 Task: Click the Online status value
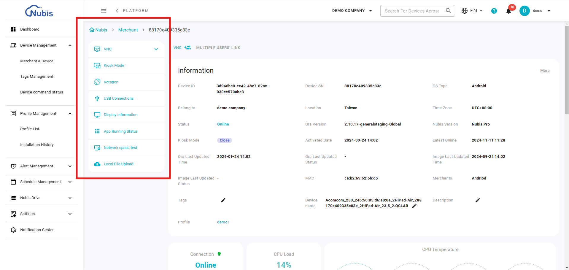223,124
